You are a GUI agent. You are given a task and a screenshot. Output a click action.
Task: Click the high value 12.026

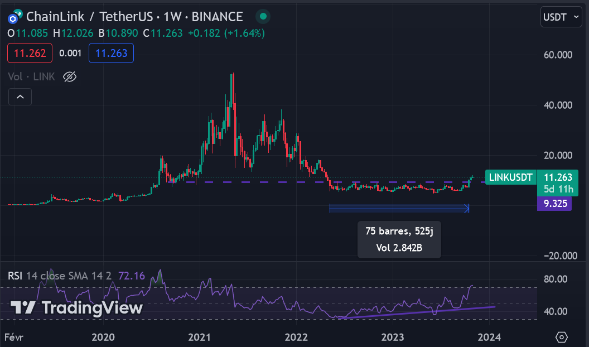click(x=77, y=33)
